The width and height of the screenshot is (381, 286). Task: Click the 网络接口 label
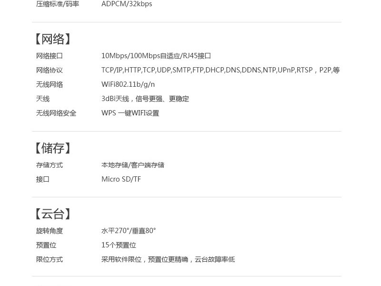[50, 56]
